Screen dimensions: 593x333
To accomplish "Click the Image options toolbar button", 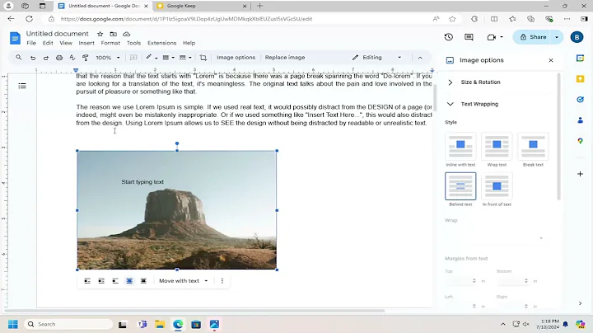I will [x=236, y=58].
